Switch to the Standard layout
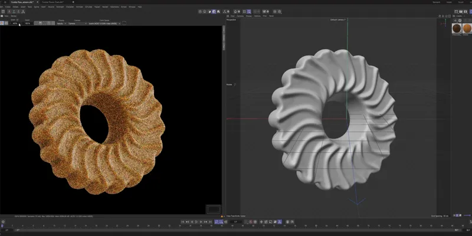 pyautogui.click(x=437, y=2)
